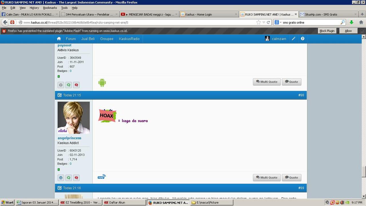Open the History menu

point(34,8)
